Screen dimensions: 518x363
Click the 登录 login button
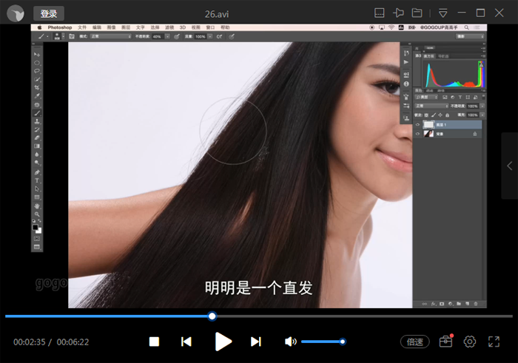coord(49,13)
